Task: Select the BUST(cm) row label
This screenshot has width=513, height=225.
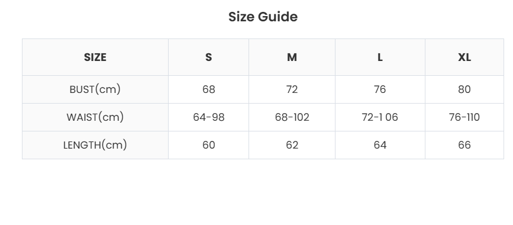Action: pyautogui.click(x=95, y=89)
